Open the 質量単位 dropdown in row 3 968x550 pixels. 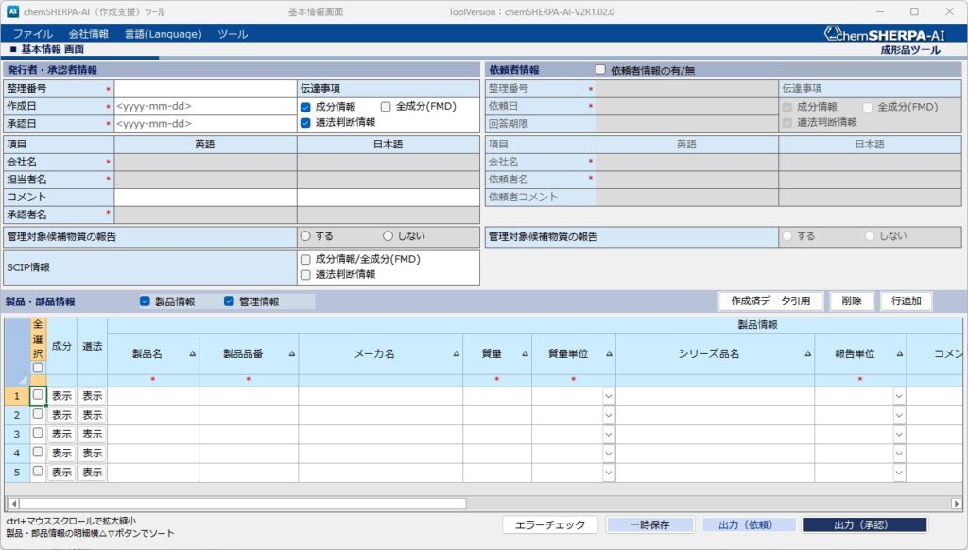[x=609, y=434]
